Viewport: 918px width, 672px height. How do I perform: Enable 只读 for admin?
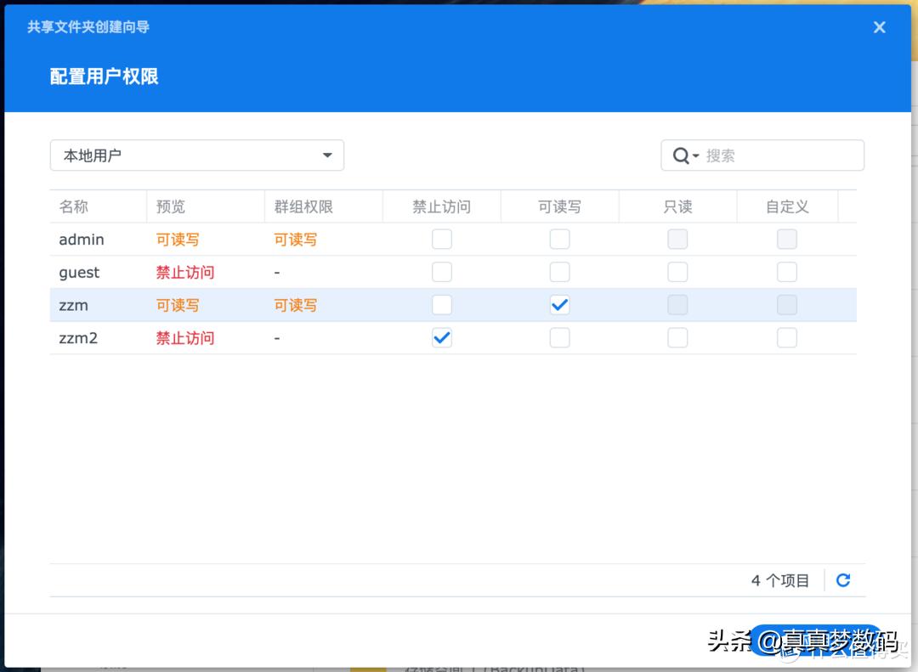(x=677, y=239)
